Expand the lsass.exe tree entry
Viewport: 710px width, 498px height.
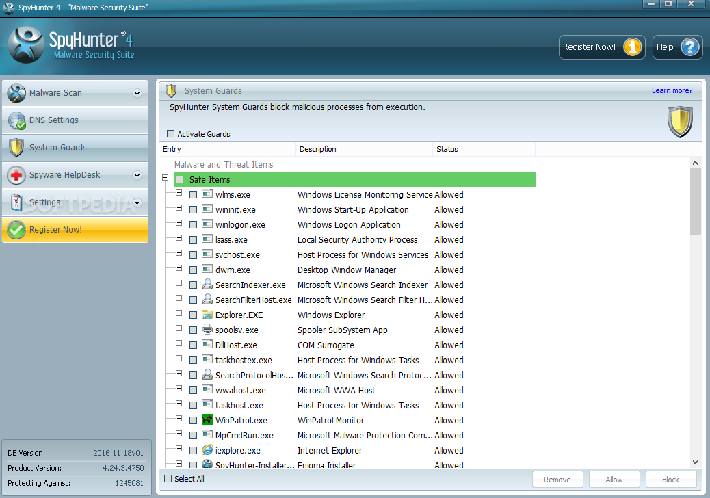[179, 237]
